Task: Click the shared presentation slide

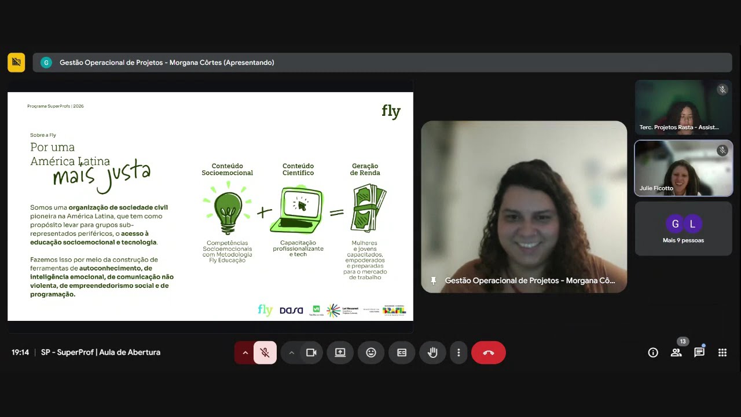Action: click(210, 206)
